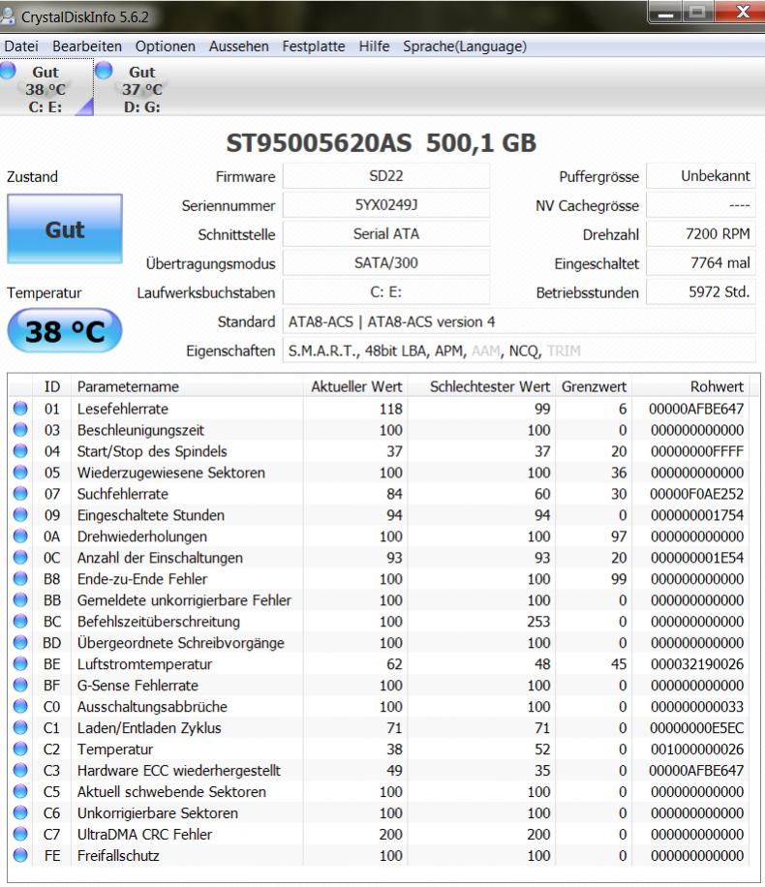Click status orb of Luftstromtemperatur row
765x887 pixels.
pos(20,663)
